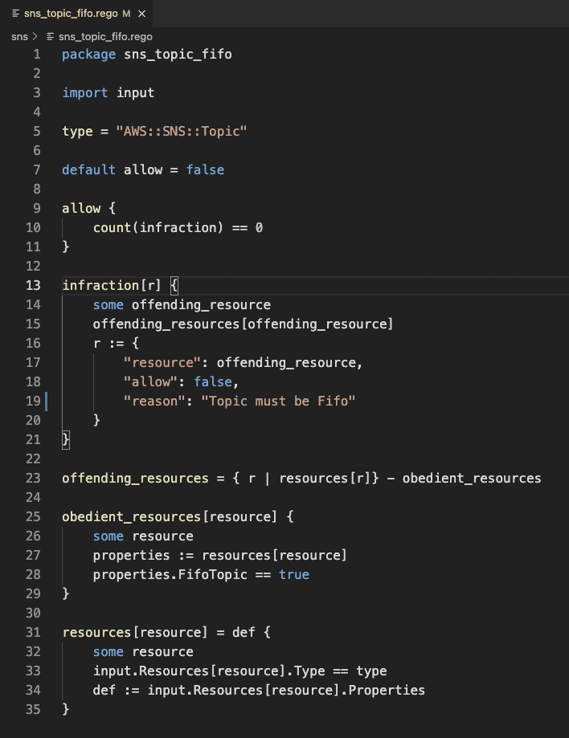
Task: Click the breadcrumb file icon beside sns_topic_fifo.rego
Action: pyautogui.click(x=51, y=36)
